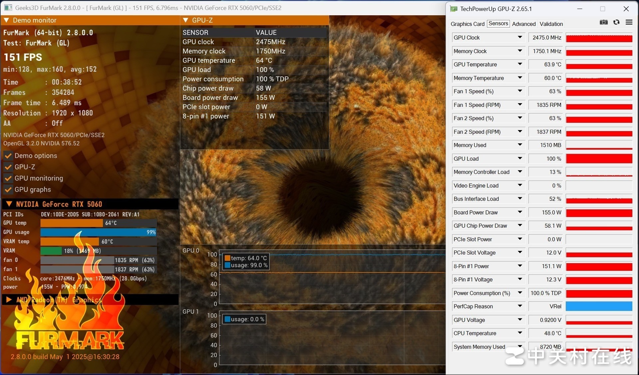Open the 8-Pin #1 Power dropdown
This screenshot has height=375, width=639.
(520, 266)
